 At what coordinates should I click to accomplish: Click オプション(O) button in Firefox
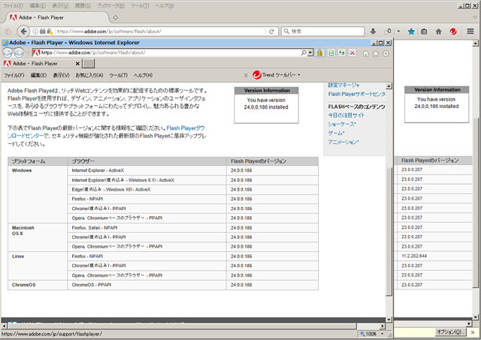pos(451,332)
